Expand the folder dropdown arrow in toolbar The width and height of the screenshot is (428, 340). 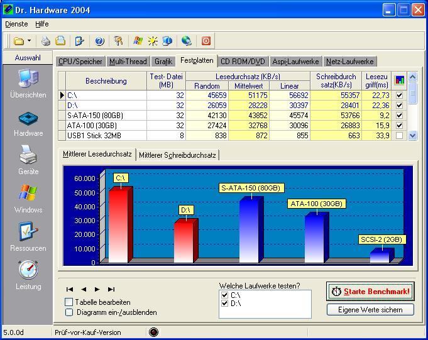coord(29,41)
